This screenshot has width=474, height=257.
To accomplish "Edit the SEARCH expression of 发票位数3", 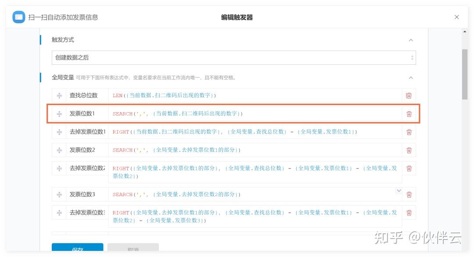I will point(255,194).
